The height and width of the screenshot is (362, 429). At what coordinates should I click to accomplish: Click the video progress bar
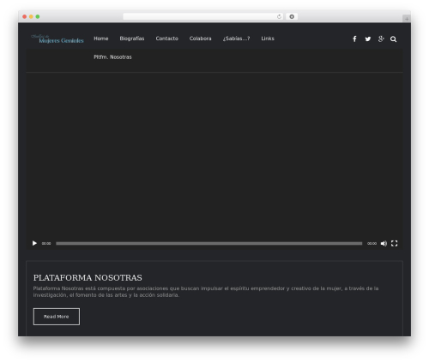click(x=209, y=243)
